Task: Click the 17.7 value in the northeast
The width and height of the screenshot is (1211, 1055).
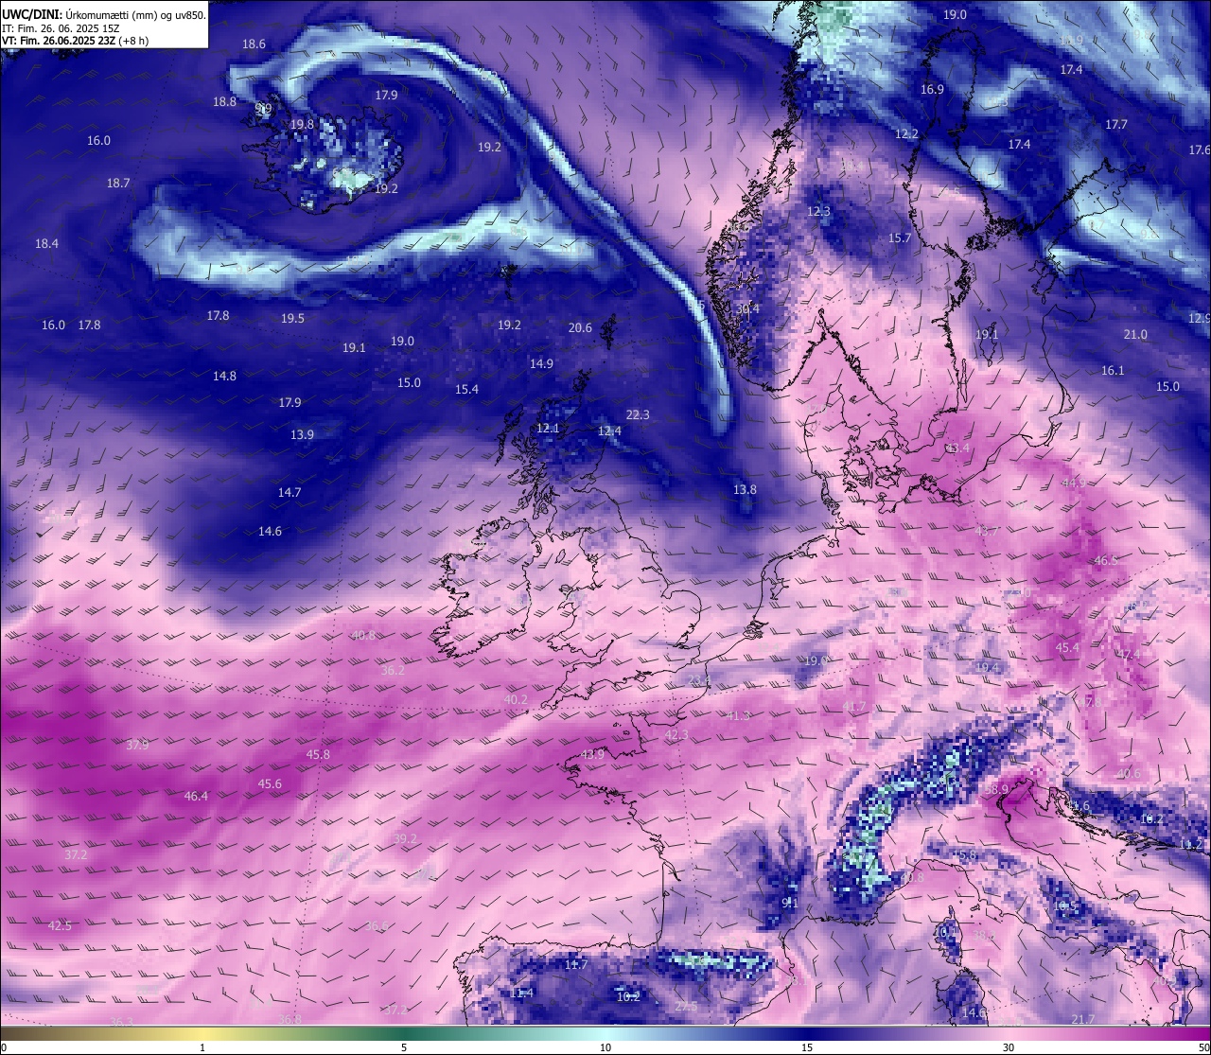Action: click(1116, 124)
